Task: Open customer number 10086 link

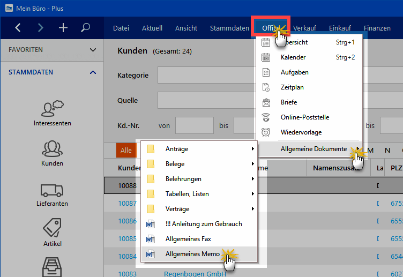Action: pos(127,221)
